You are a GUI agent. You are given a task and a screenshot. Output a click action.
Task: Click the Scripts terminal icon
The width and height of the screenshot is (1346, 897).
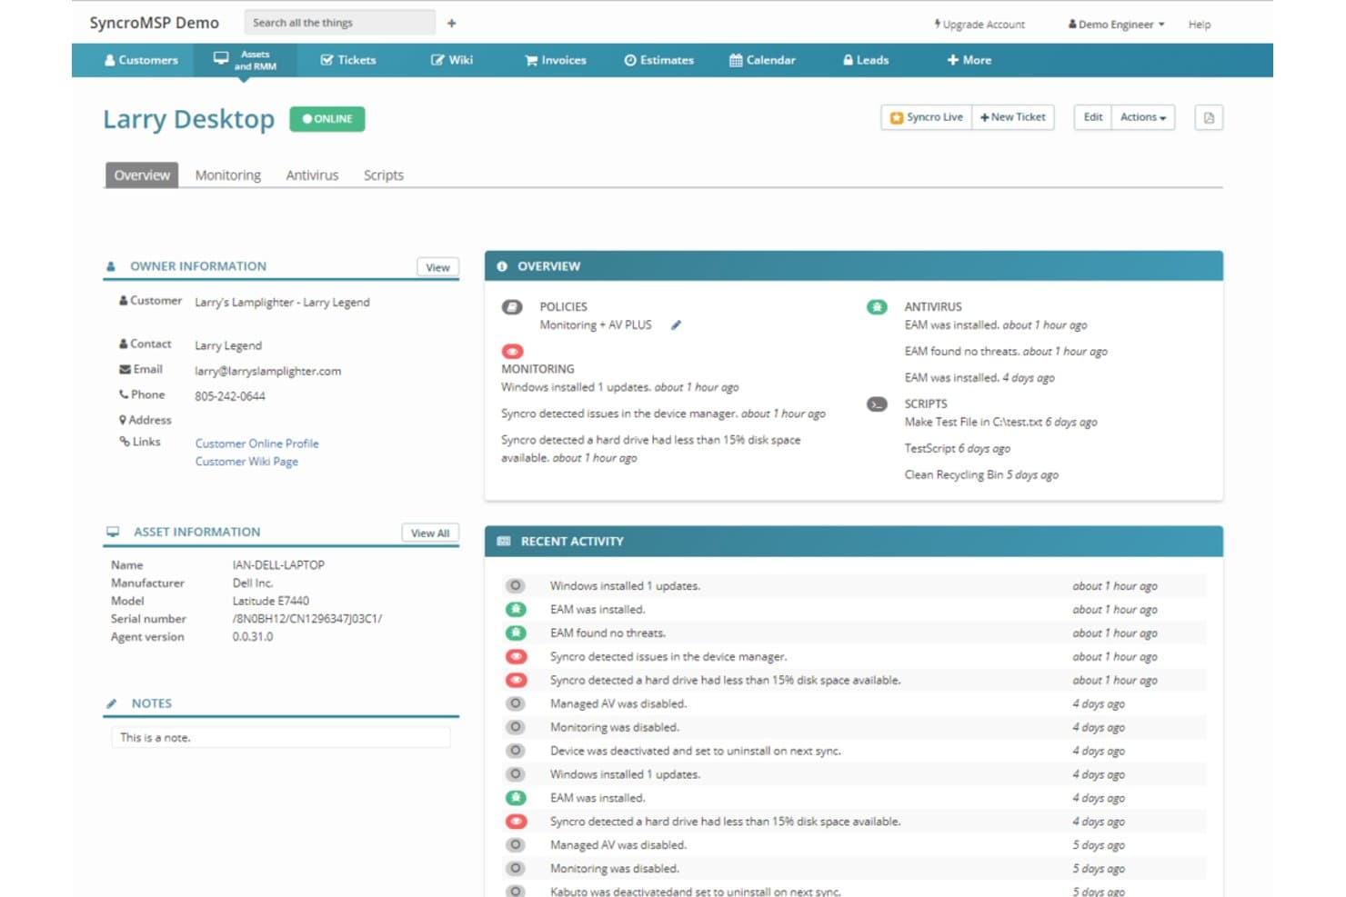(877, 404)
